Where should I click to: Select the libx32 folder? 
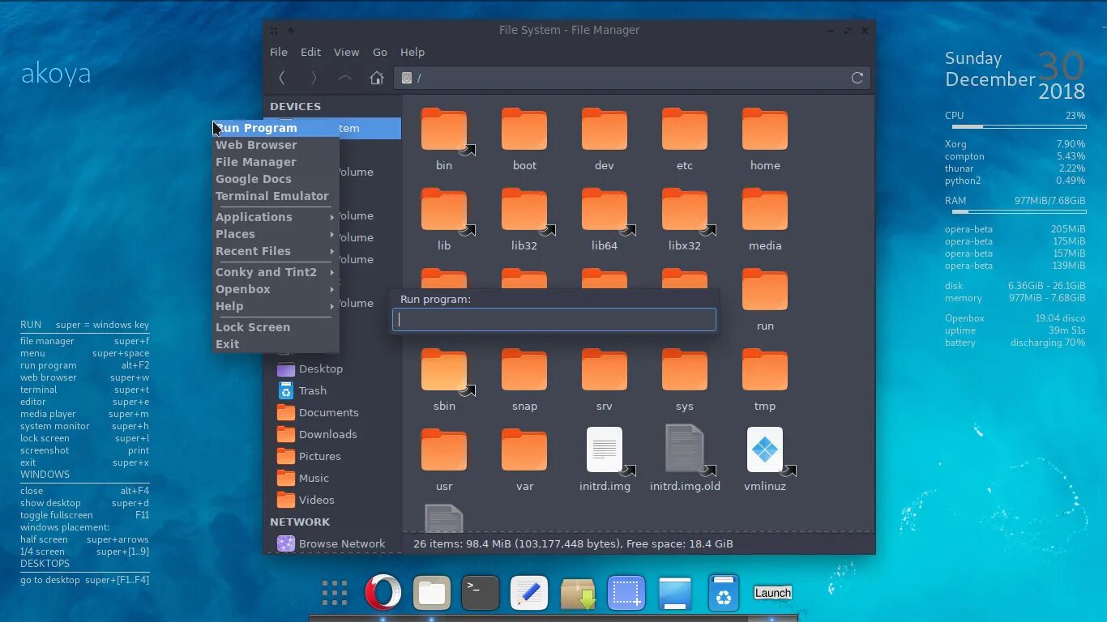pos(685,219)
